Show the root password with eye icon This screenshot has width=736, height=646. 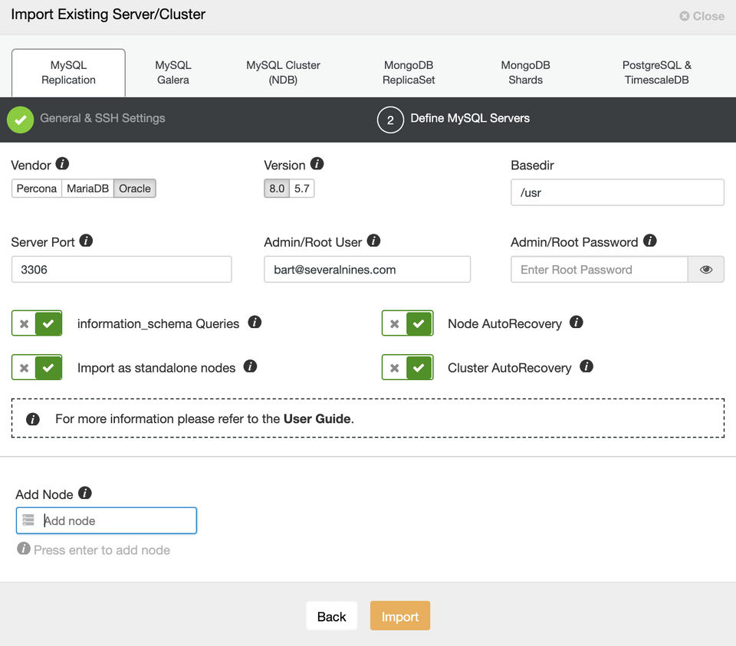pos(706,270)
